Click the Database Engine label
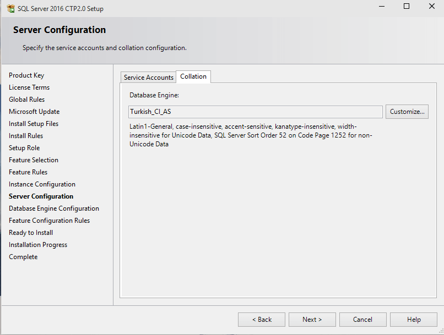Image resolution: width=444 pixels, height=335 pixels. click(x=154, y=95)
